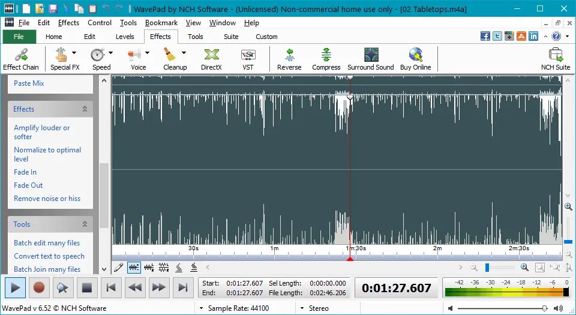Click the Buy Online icon
Screen dimensions: 576x315
415,55
